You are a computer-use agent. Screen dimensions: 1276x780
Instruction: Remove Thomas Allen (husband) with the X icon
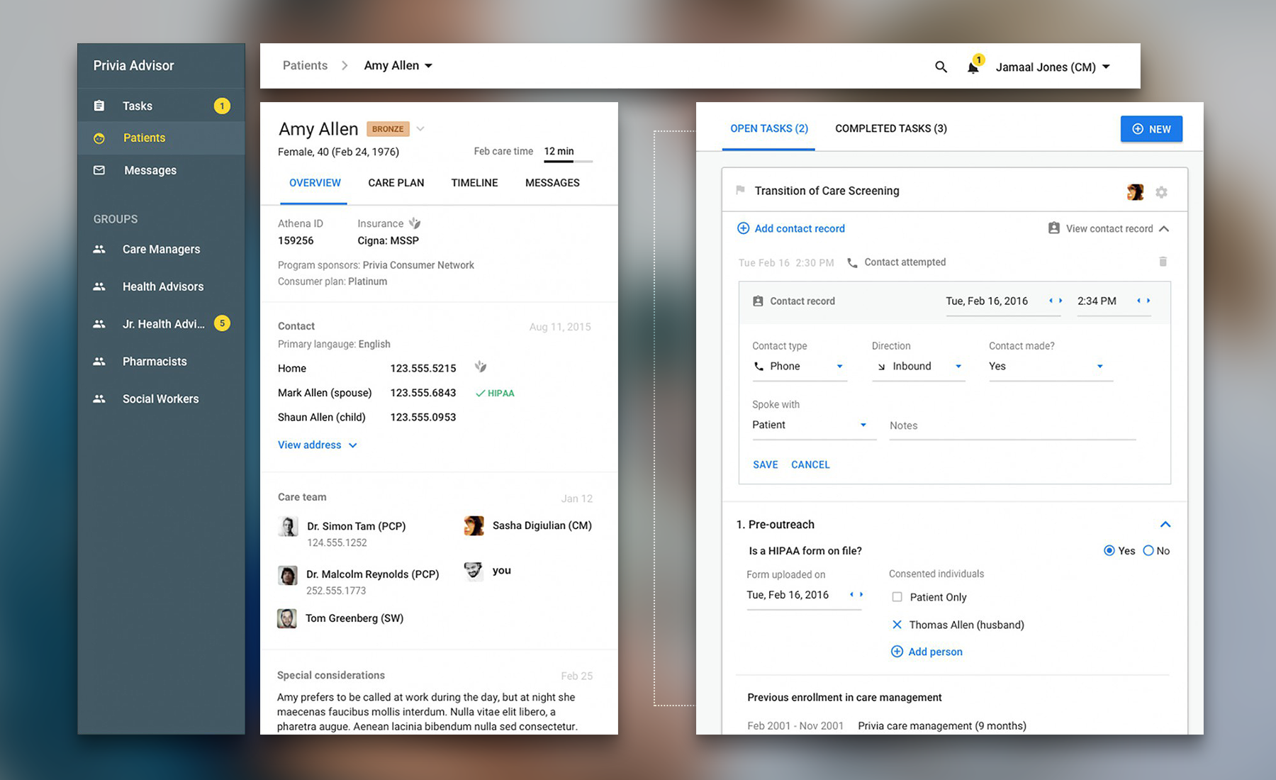pos(897,625)
